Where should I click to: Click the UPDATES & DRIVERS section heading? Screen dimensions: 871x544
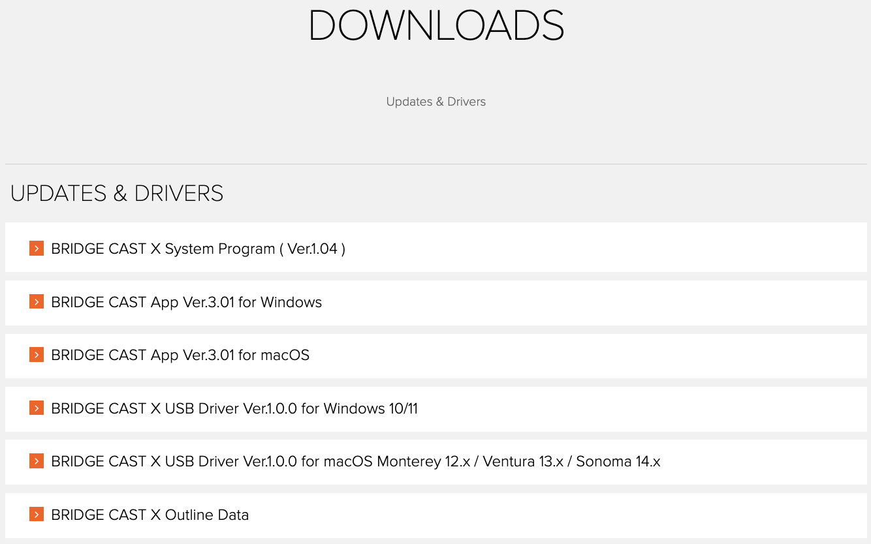point(117,194)
